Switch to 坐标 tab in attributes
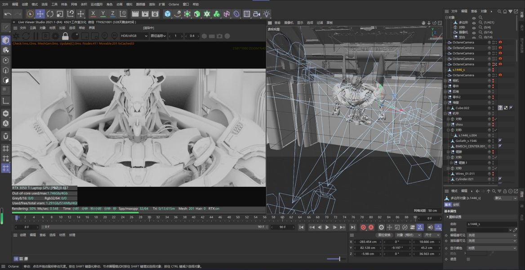Viewport: 525px width, 270px height. pos(456,205)
